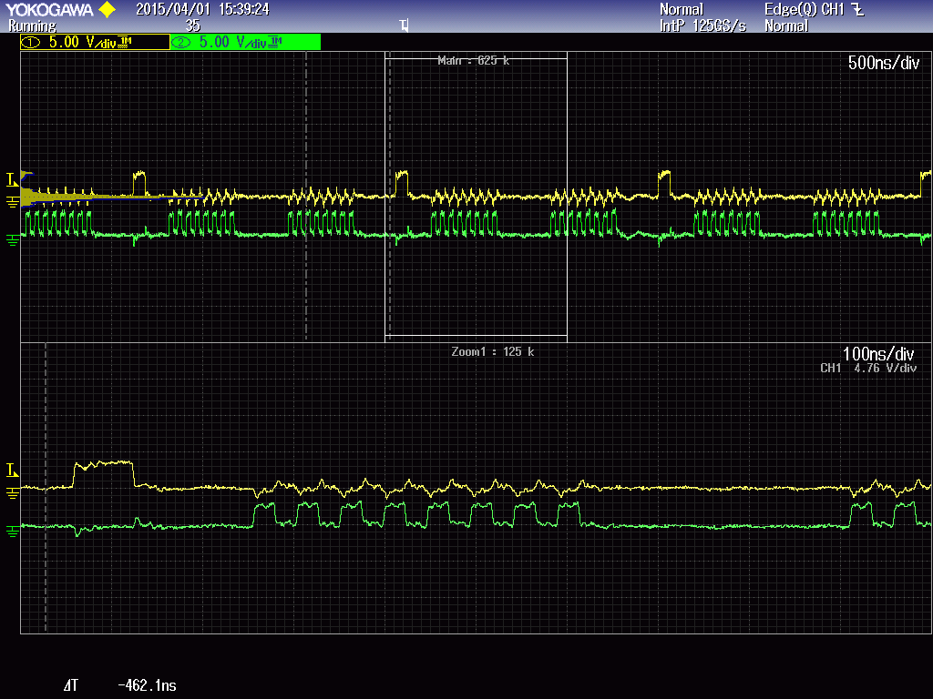
Task: Click the yellow CH1 ground marker in main window
Action: click(x=12, y=202)
